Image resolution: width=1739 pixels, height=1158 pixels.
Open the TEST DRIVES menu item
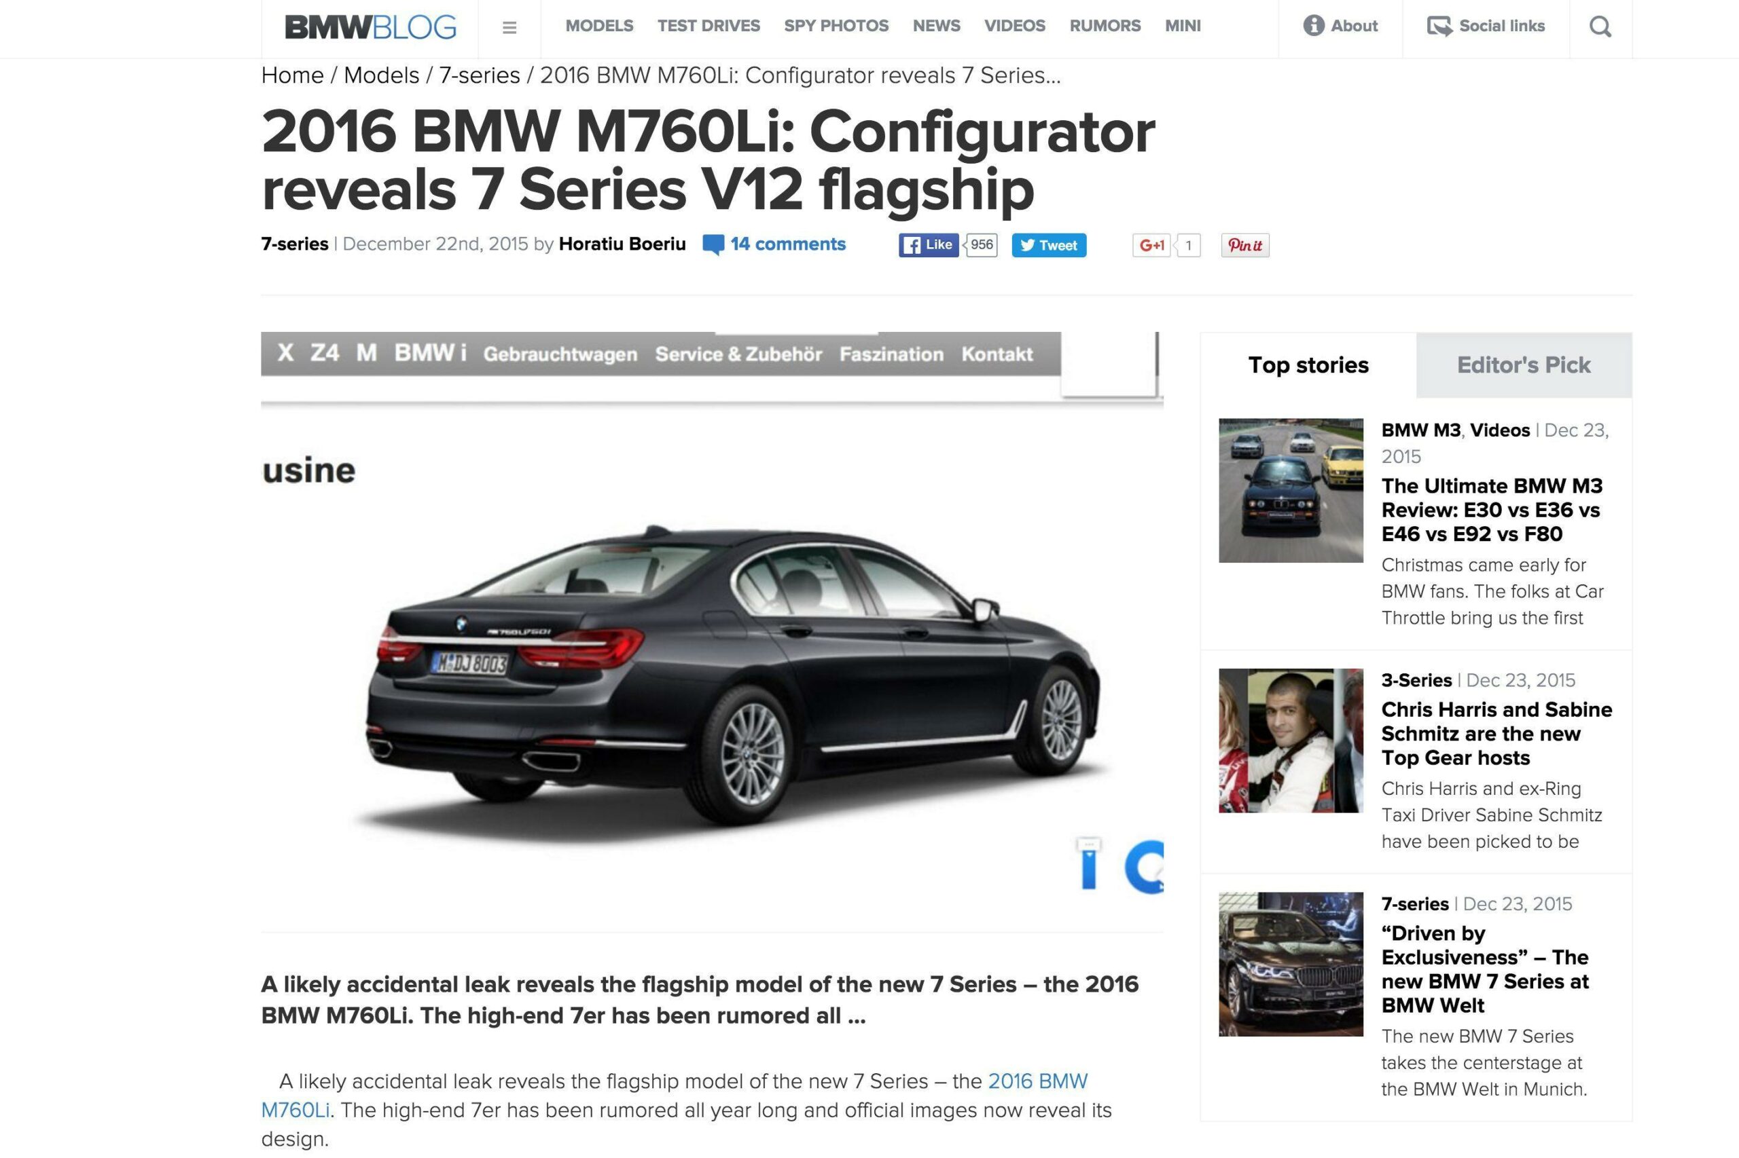(x=708, y=26)
